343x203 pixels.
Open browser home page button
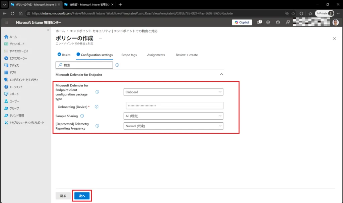20,13
